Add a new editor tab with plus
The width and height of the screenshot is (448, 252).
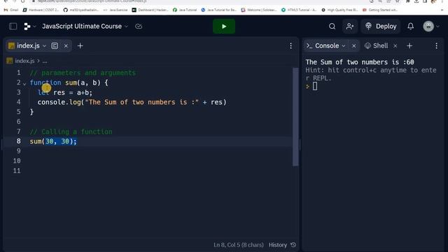pos(80,45)
